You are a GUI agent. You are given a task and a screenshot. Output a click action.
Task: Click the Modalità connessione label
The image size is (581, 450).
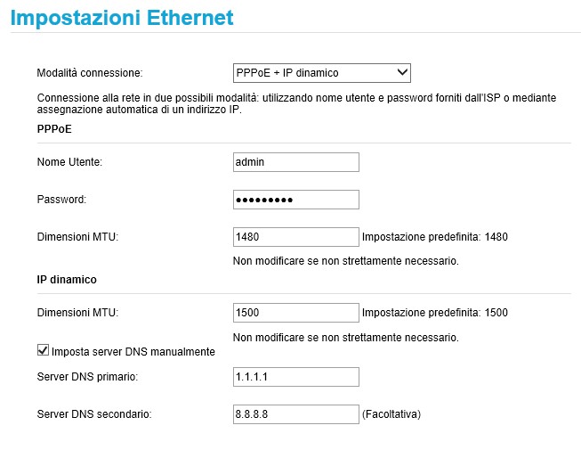click(x=90, y=73)
